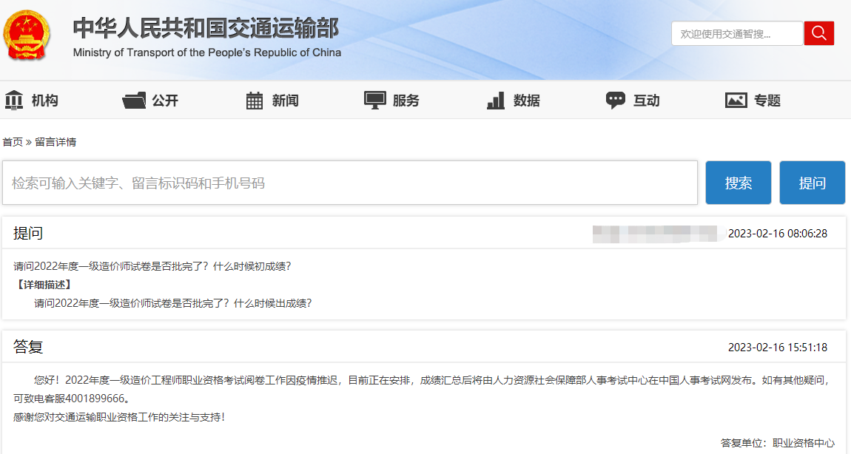Click the 搜索 search button
Screen dimensions: 851x454
738,182
